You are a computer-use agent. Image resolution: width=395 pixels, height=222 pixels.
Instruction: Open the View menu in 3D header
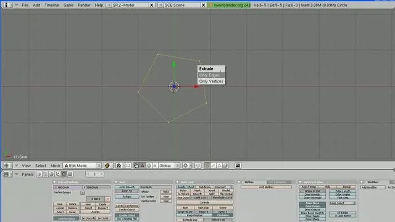pos(26,166)
